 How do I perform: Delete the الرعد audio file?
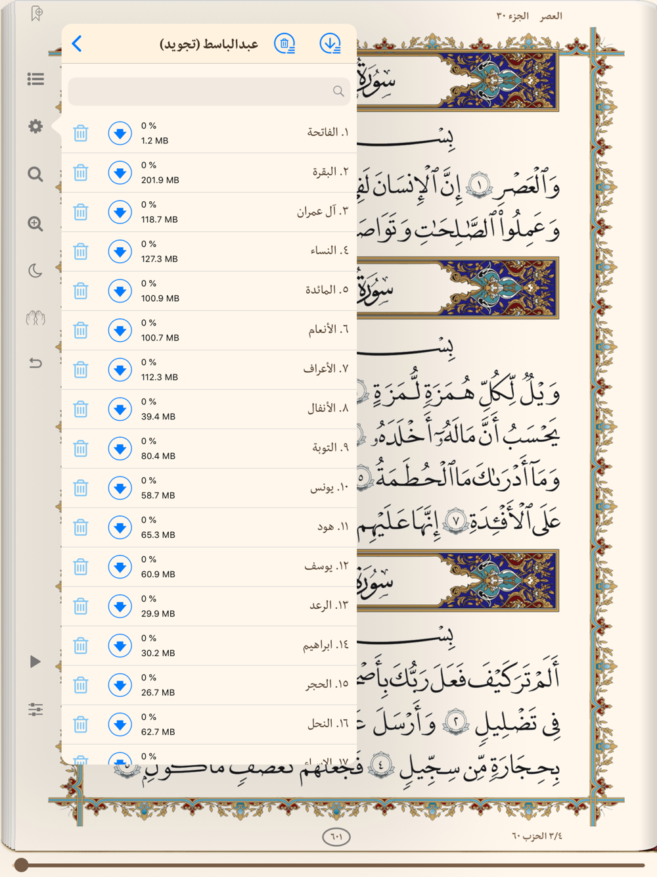pos(81,607)
